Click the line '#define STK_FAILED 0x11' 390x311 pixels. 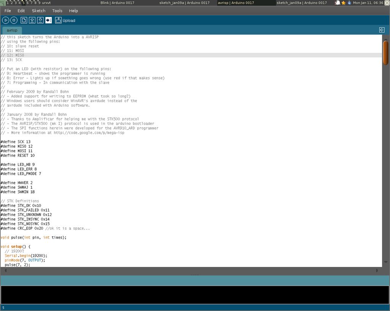pyautogui.click(x=25, y=210)
